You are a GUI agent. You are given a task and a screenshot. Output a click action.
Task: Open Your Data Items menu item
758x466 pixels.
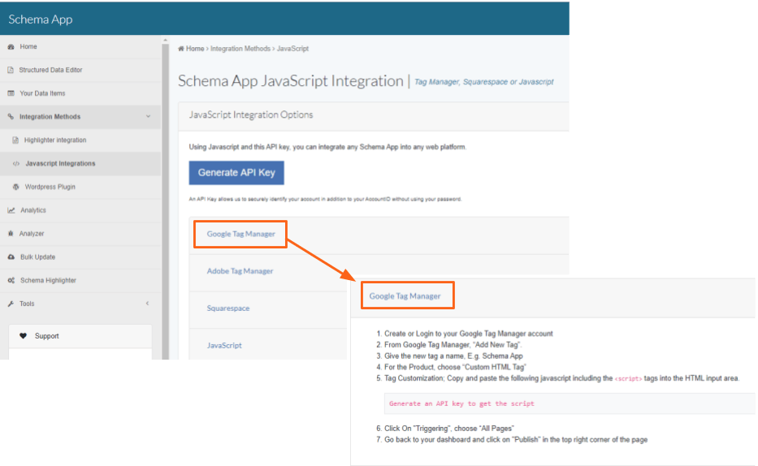pos(80,93)
